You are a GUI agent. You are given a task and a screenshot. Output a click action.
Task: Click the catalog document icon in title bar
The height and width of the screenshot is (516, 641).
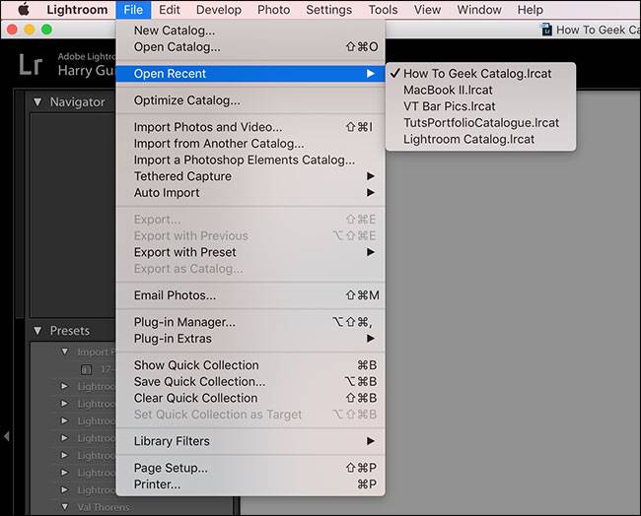click(x=546, y=30)
